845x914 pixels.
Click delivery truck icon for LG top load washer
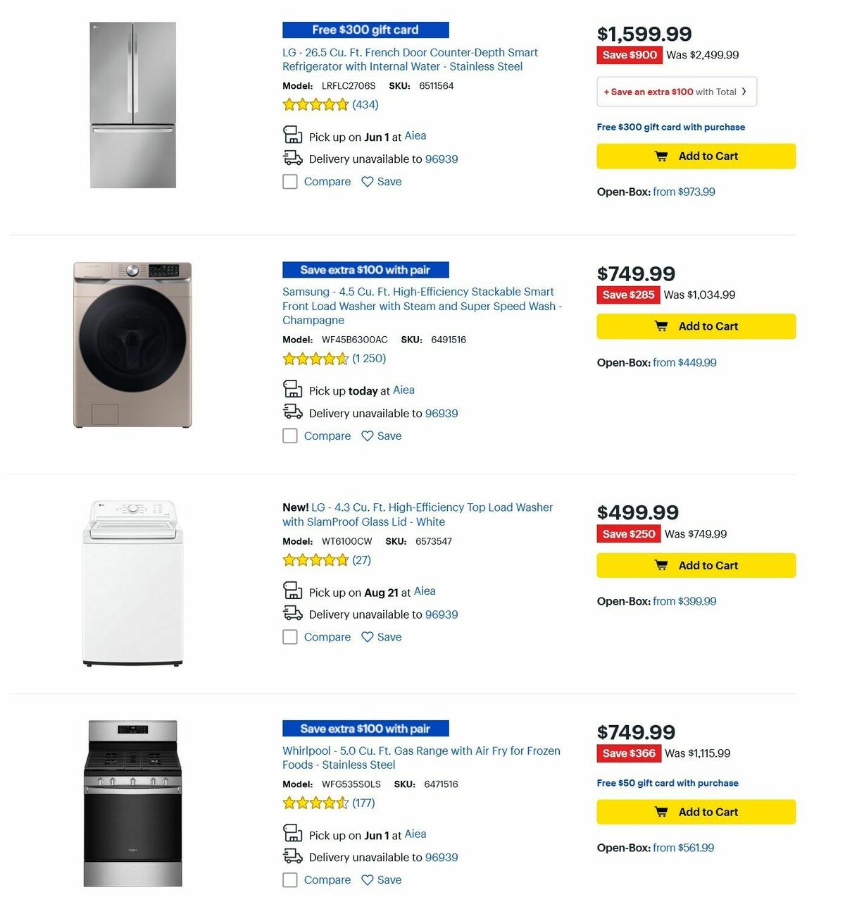coord(292,613)
